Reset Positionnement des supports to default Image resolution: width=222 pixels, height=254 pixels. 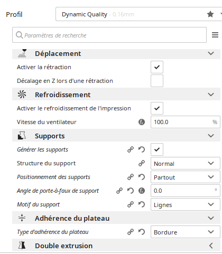(142, 177)
